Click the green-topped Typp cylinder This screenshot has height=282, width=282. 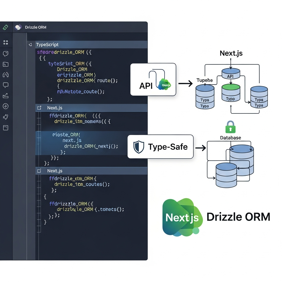click(x=231, y=93)
